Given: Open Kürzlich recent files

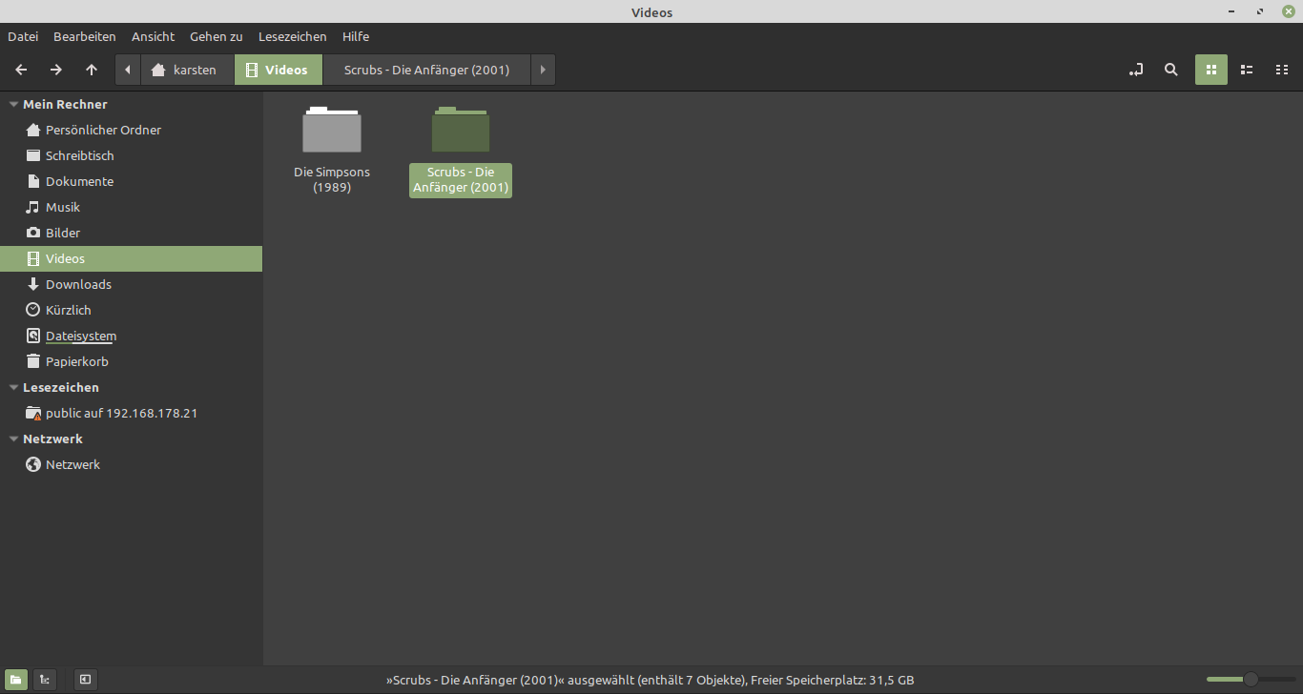Looking at the screenshot, I should (x=131, y=310).
